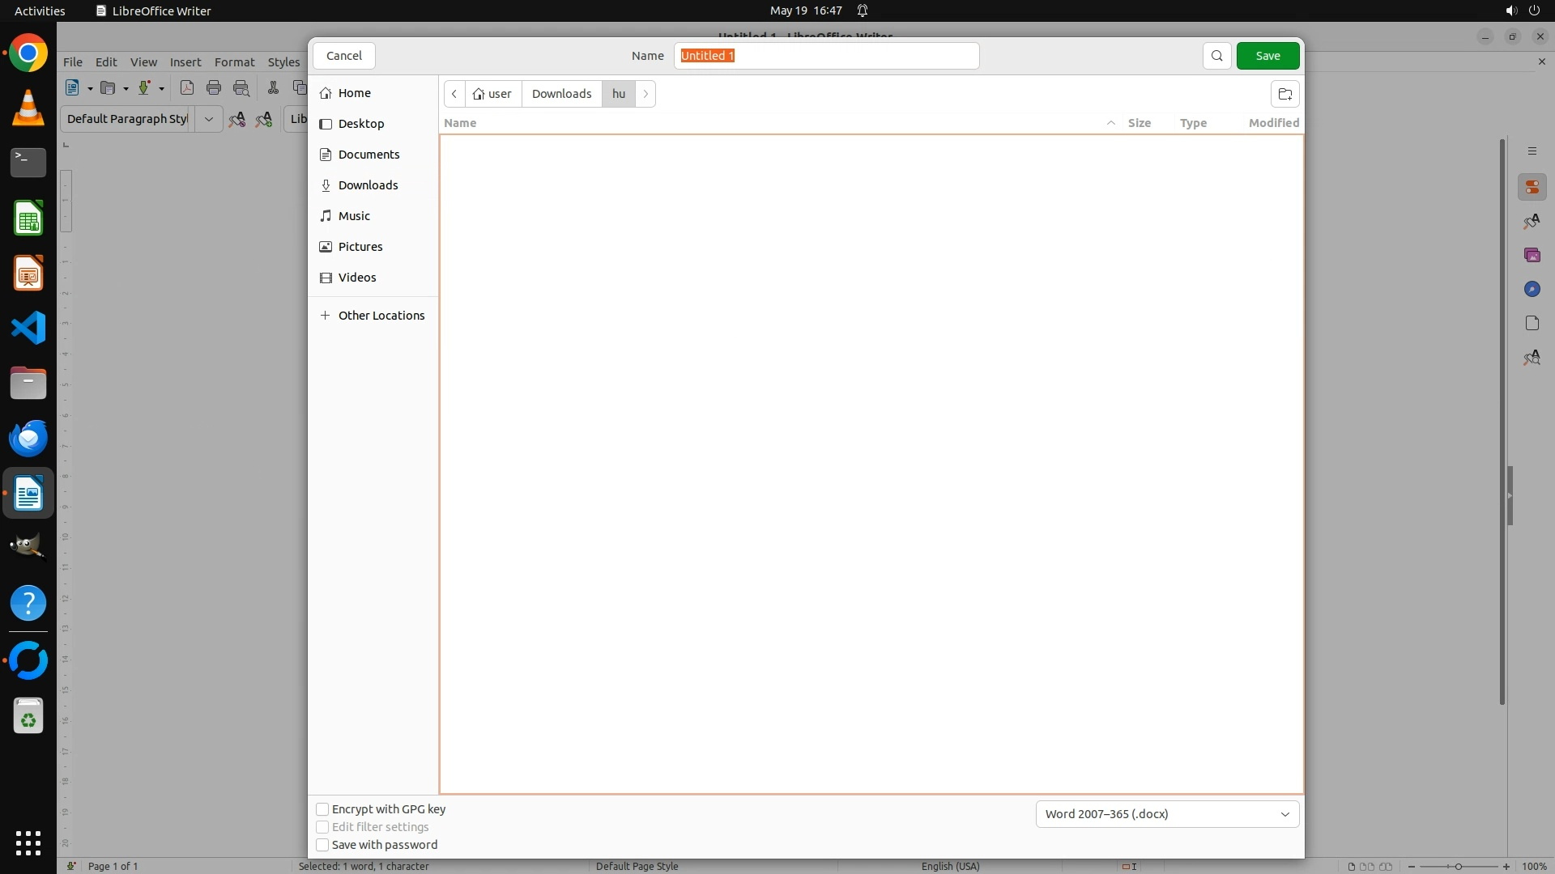Click back arrow in path bar
The image size is (1555, 874).
454,94
